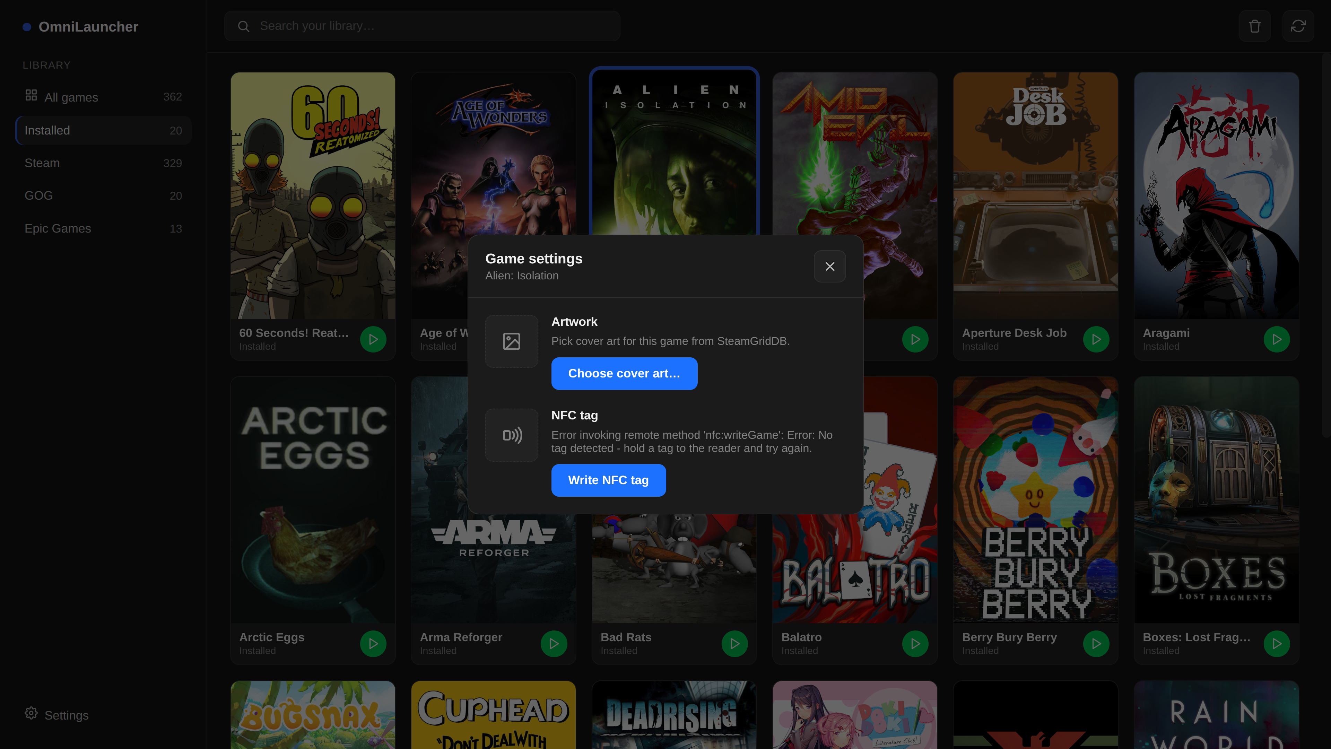
Task: Open the Aragami cover
Action: tap(1216, 195)
